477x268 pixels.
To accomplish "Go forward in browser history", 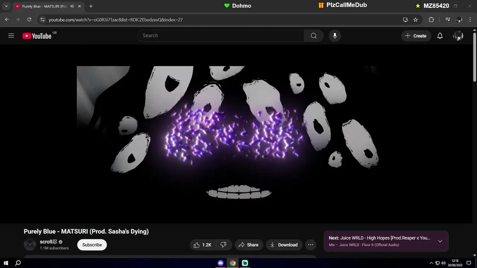I will coord(18,20).
